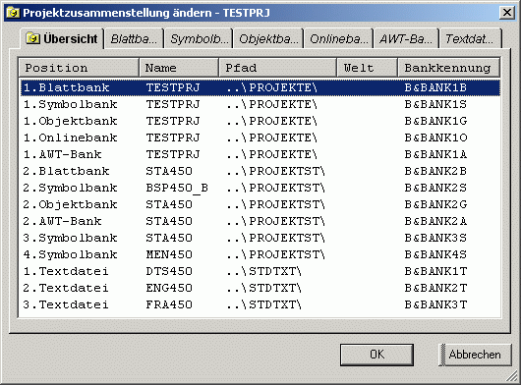Select the 3.Symbolbank row

pos(260,238)
